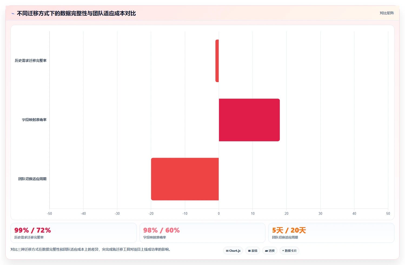Click the lightning icon beside the title
Viewport: 405px width, 265px height.
[x=13, y=14]
